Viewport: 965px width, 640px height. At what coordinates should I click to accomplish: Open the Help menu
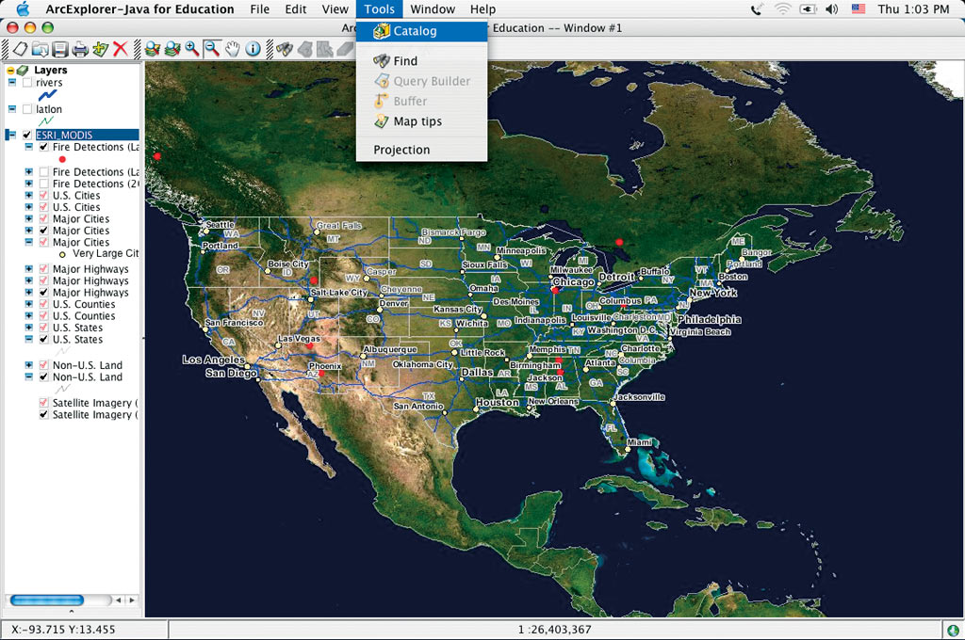click(483, 9)
